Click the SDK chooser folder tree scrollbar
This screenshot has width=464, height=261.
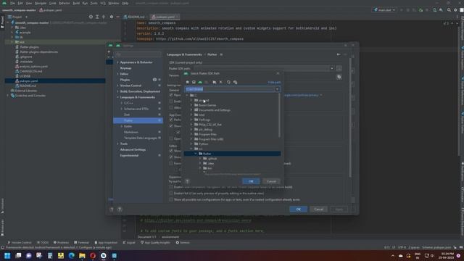tap(279, 116)
